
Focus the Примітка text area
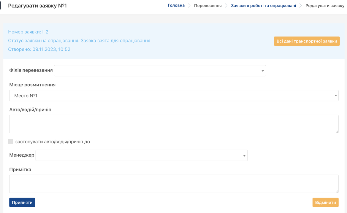[x=174, y=184]
